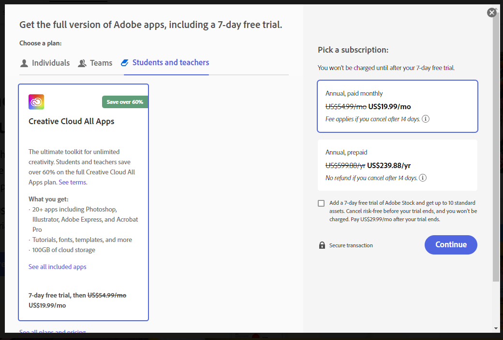503x340 pixels.
Task: Switch to the Individuals tab
Action: tap(50, 63)
